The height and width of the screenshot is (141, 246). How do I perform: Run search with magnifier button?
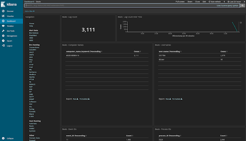tap(243, 5)
